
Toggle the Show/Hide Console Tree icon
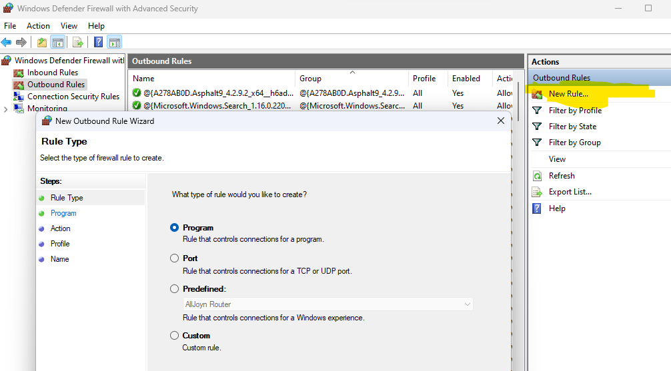(58, 43)
